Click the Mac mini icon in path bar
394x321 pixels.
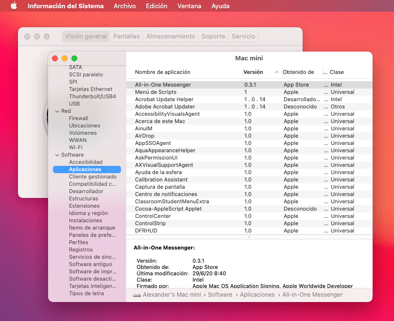coord(137,295)
